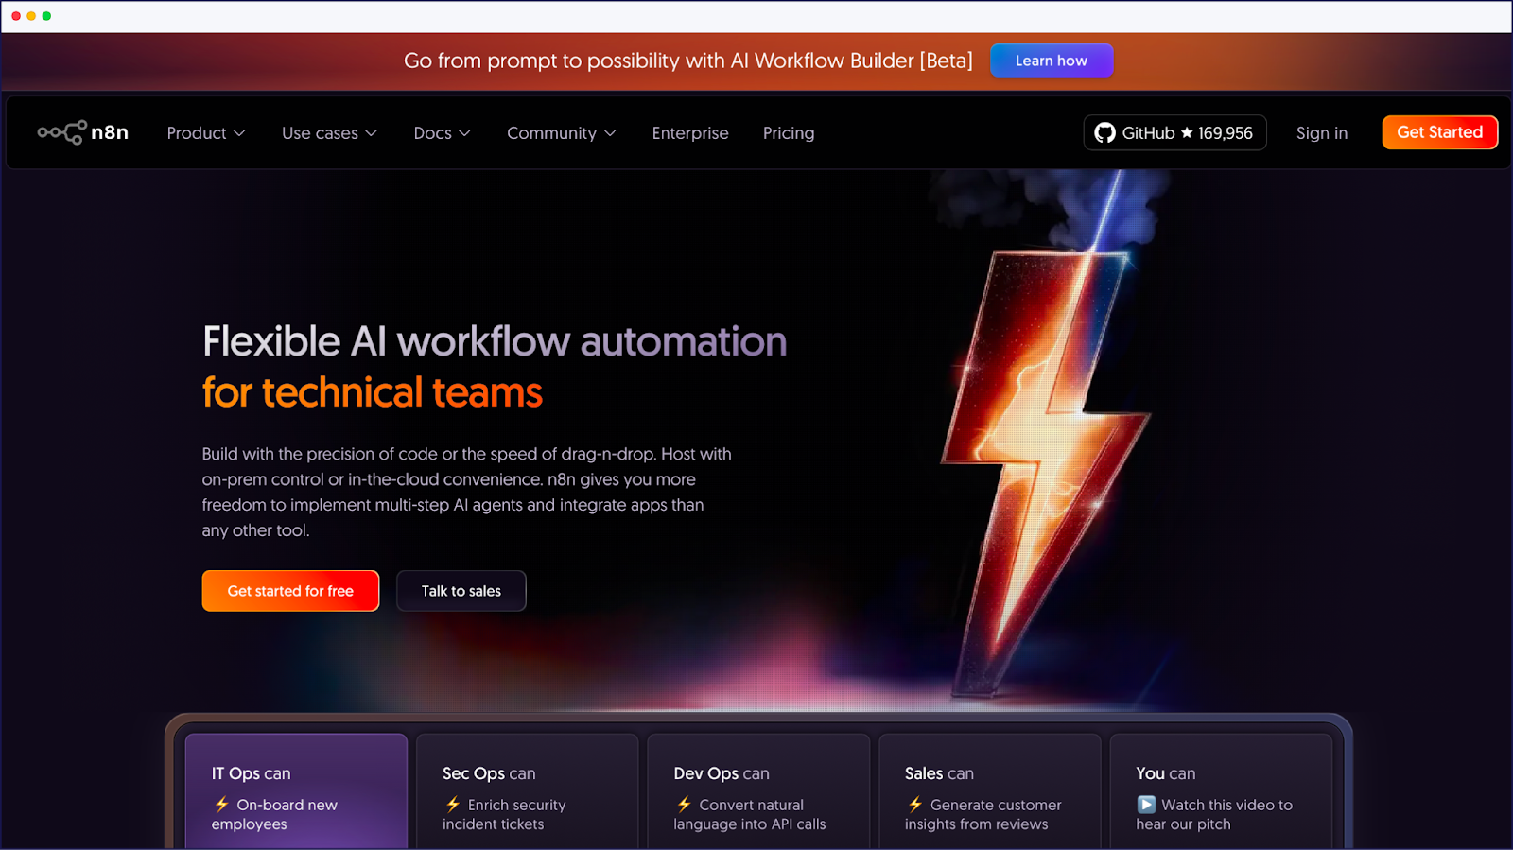Click the Learn how banner button
Image resolution: width=1513 pixels, height=850 pixels.
pos(1052,61)
